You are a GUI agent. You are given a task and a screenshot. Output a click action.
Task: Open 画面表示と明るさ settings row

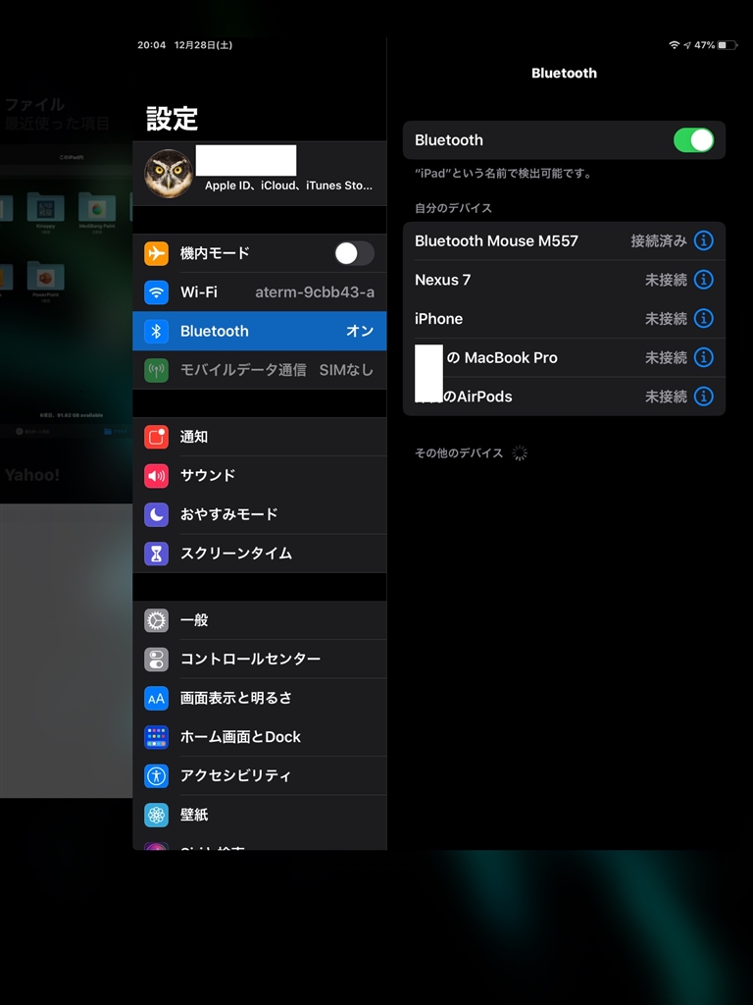click(259, 699)
